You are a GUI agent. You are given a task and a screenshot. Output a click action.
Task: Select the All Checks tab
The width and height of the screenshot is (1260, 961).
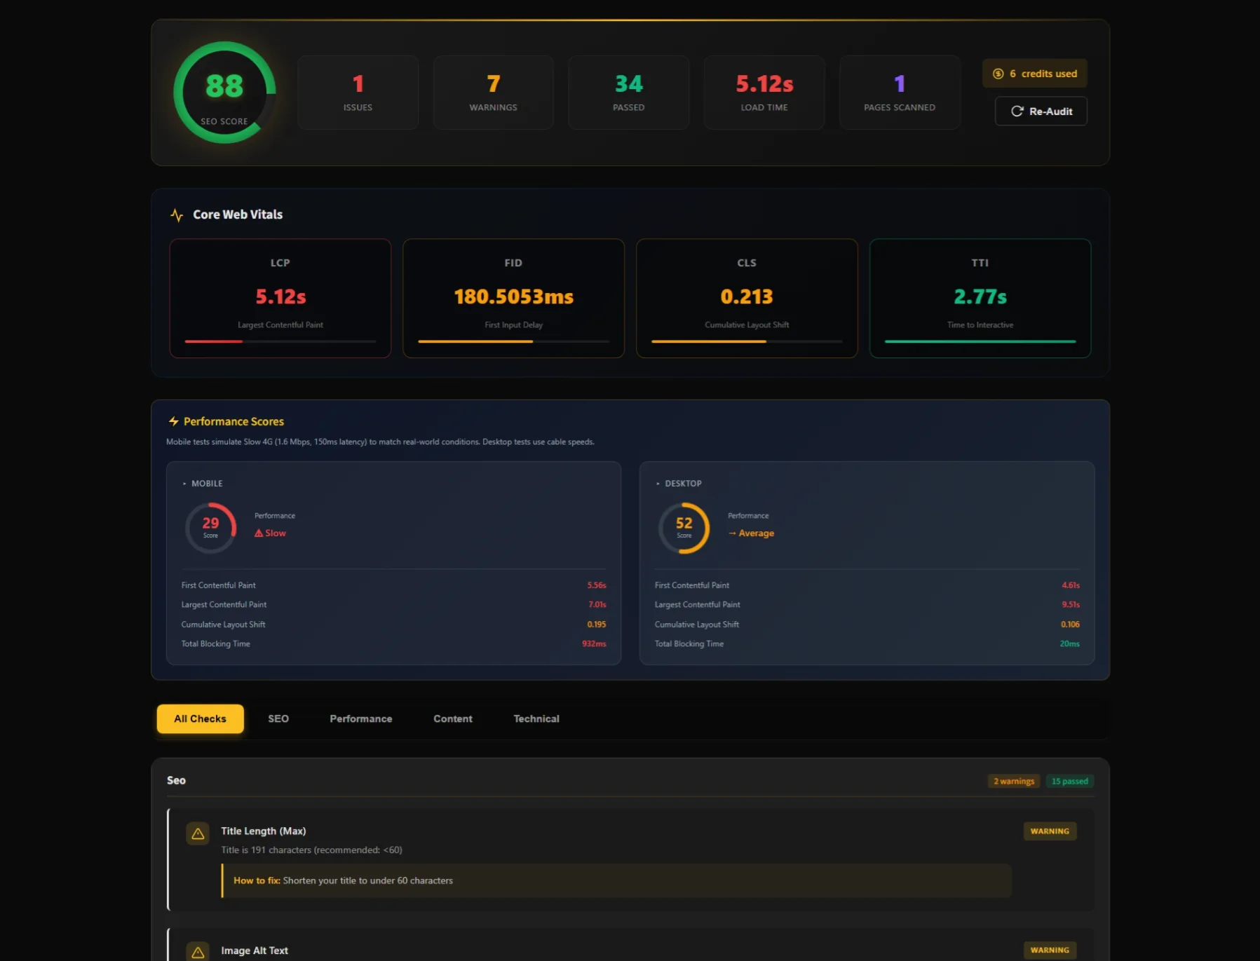[199, 718]
